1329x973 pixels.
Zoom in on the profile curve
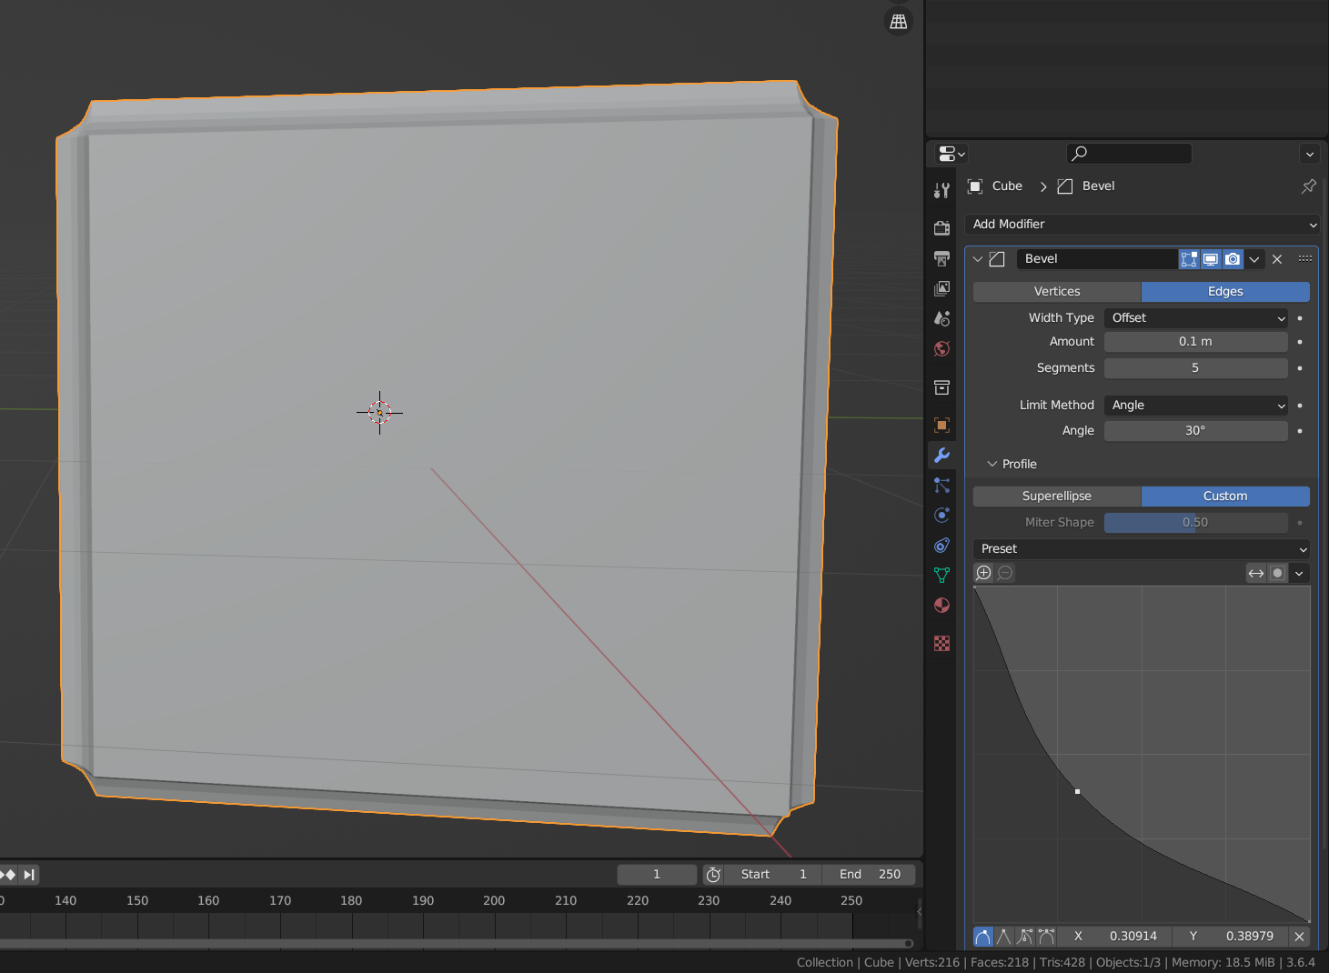983,573
